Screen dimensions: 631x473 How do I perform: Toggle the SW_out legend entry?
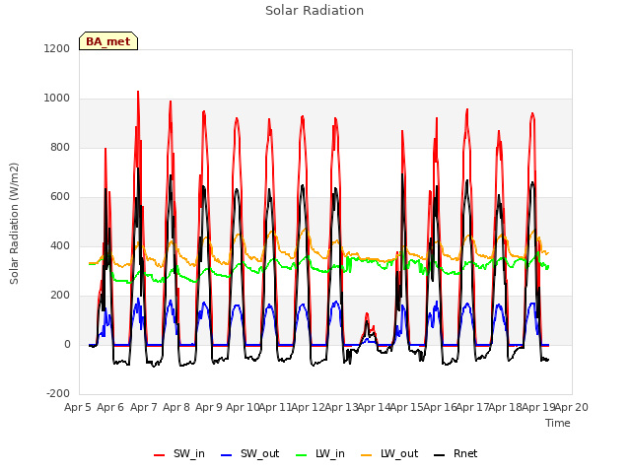249,454
